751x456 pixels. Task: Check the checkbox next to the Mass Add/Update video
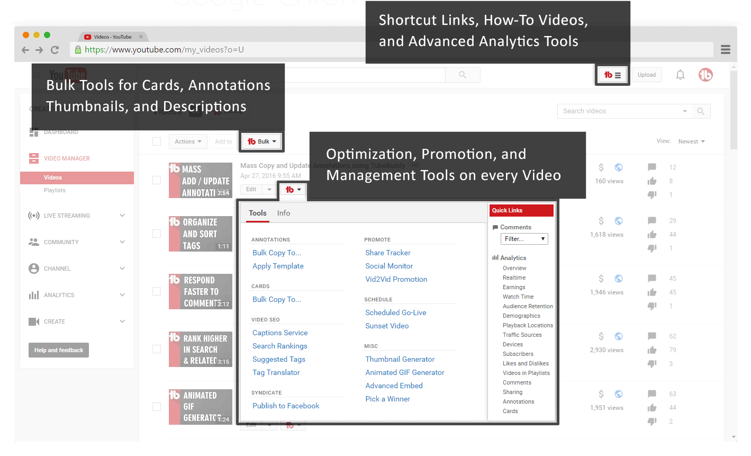pyautogui.click(x=156, y=180)
